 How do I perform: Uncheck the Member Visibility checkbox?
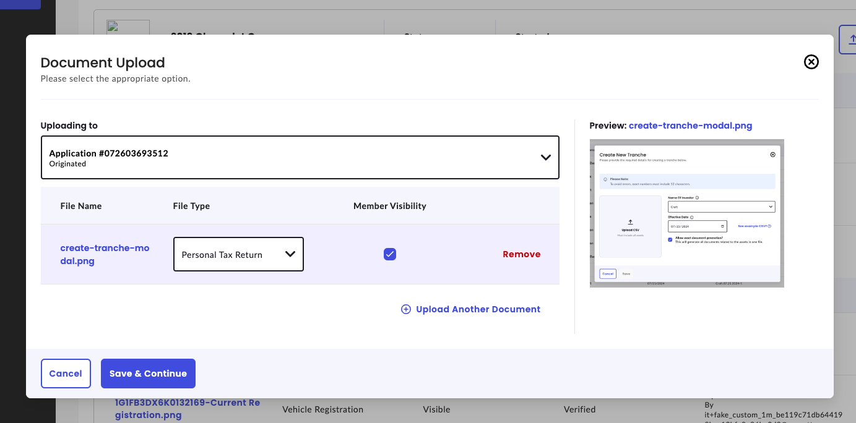pos(390,254)
